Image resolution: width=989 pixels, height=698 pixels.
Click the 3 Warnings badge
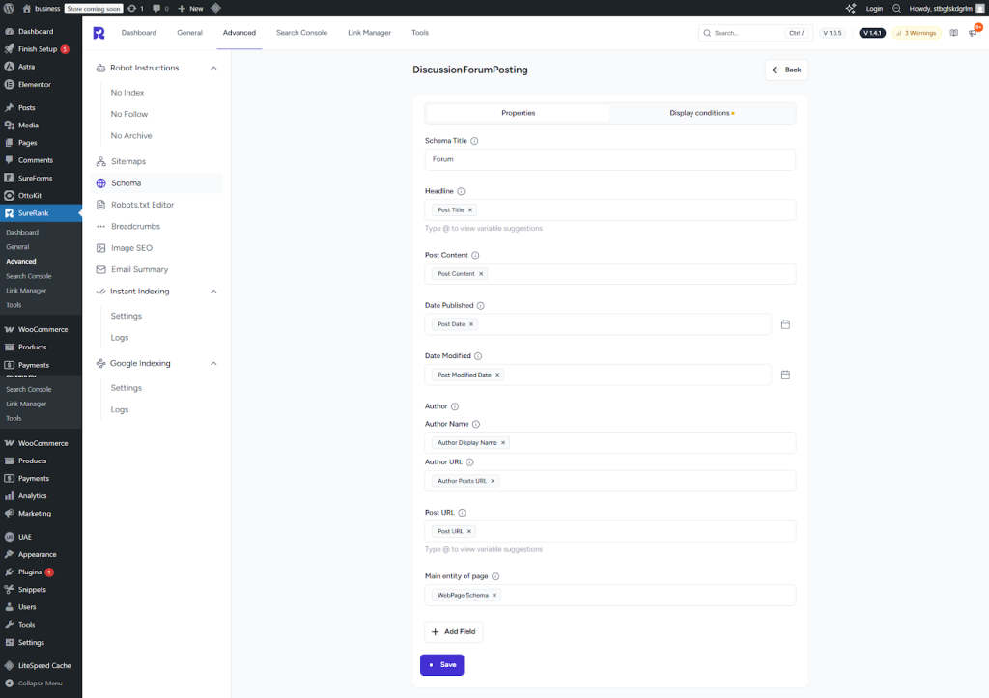915,33
